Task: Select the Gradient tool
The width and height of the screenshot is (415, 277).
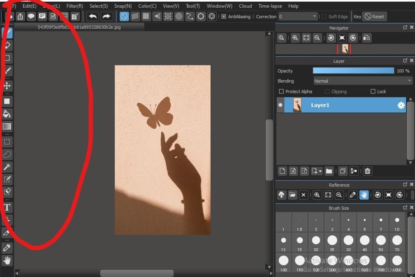Action: [7, 127]
